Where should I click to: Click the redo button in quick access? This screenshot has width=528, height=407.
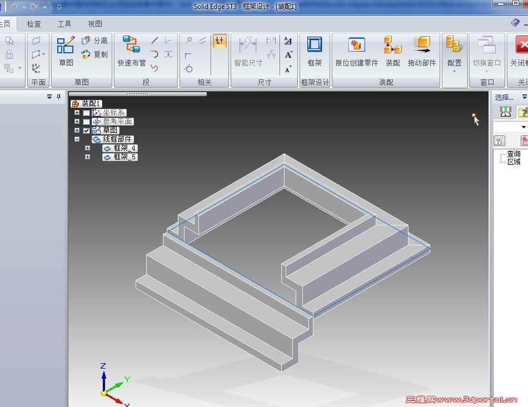pyautogui.click(x=34, y=7)
